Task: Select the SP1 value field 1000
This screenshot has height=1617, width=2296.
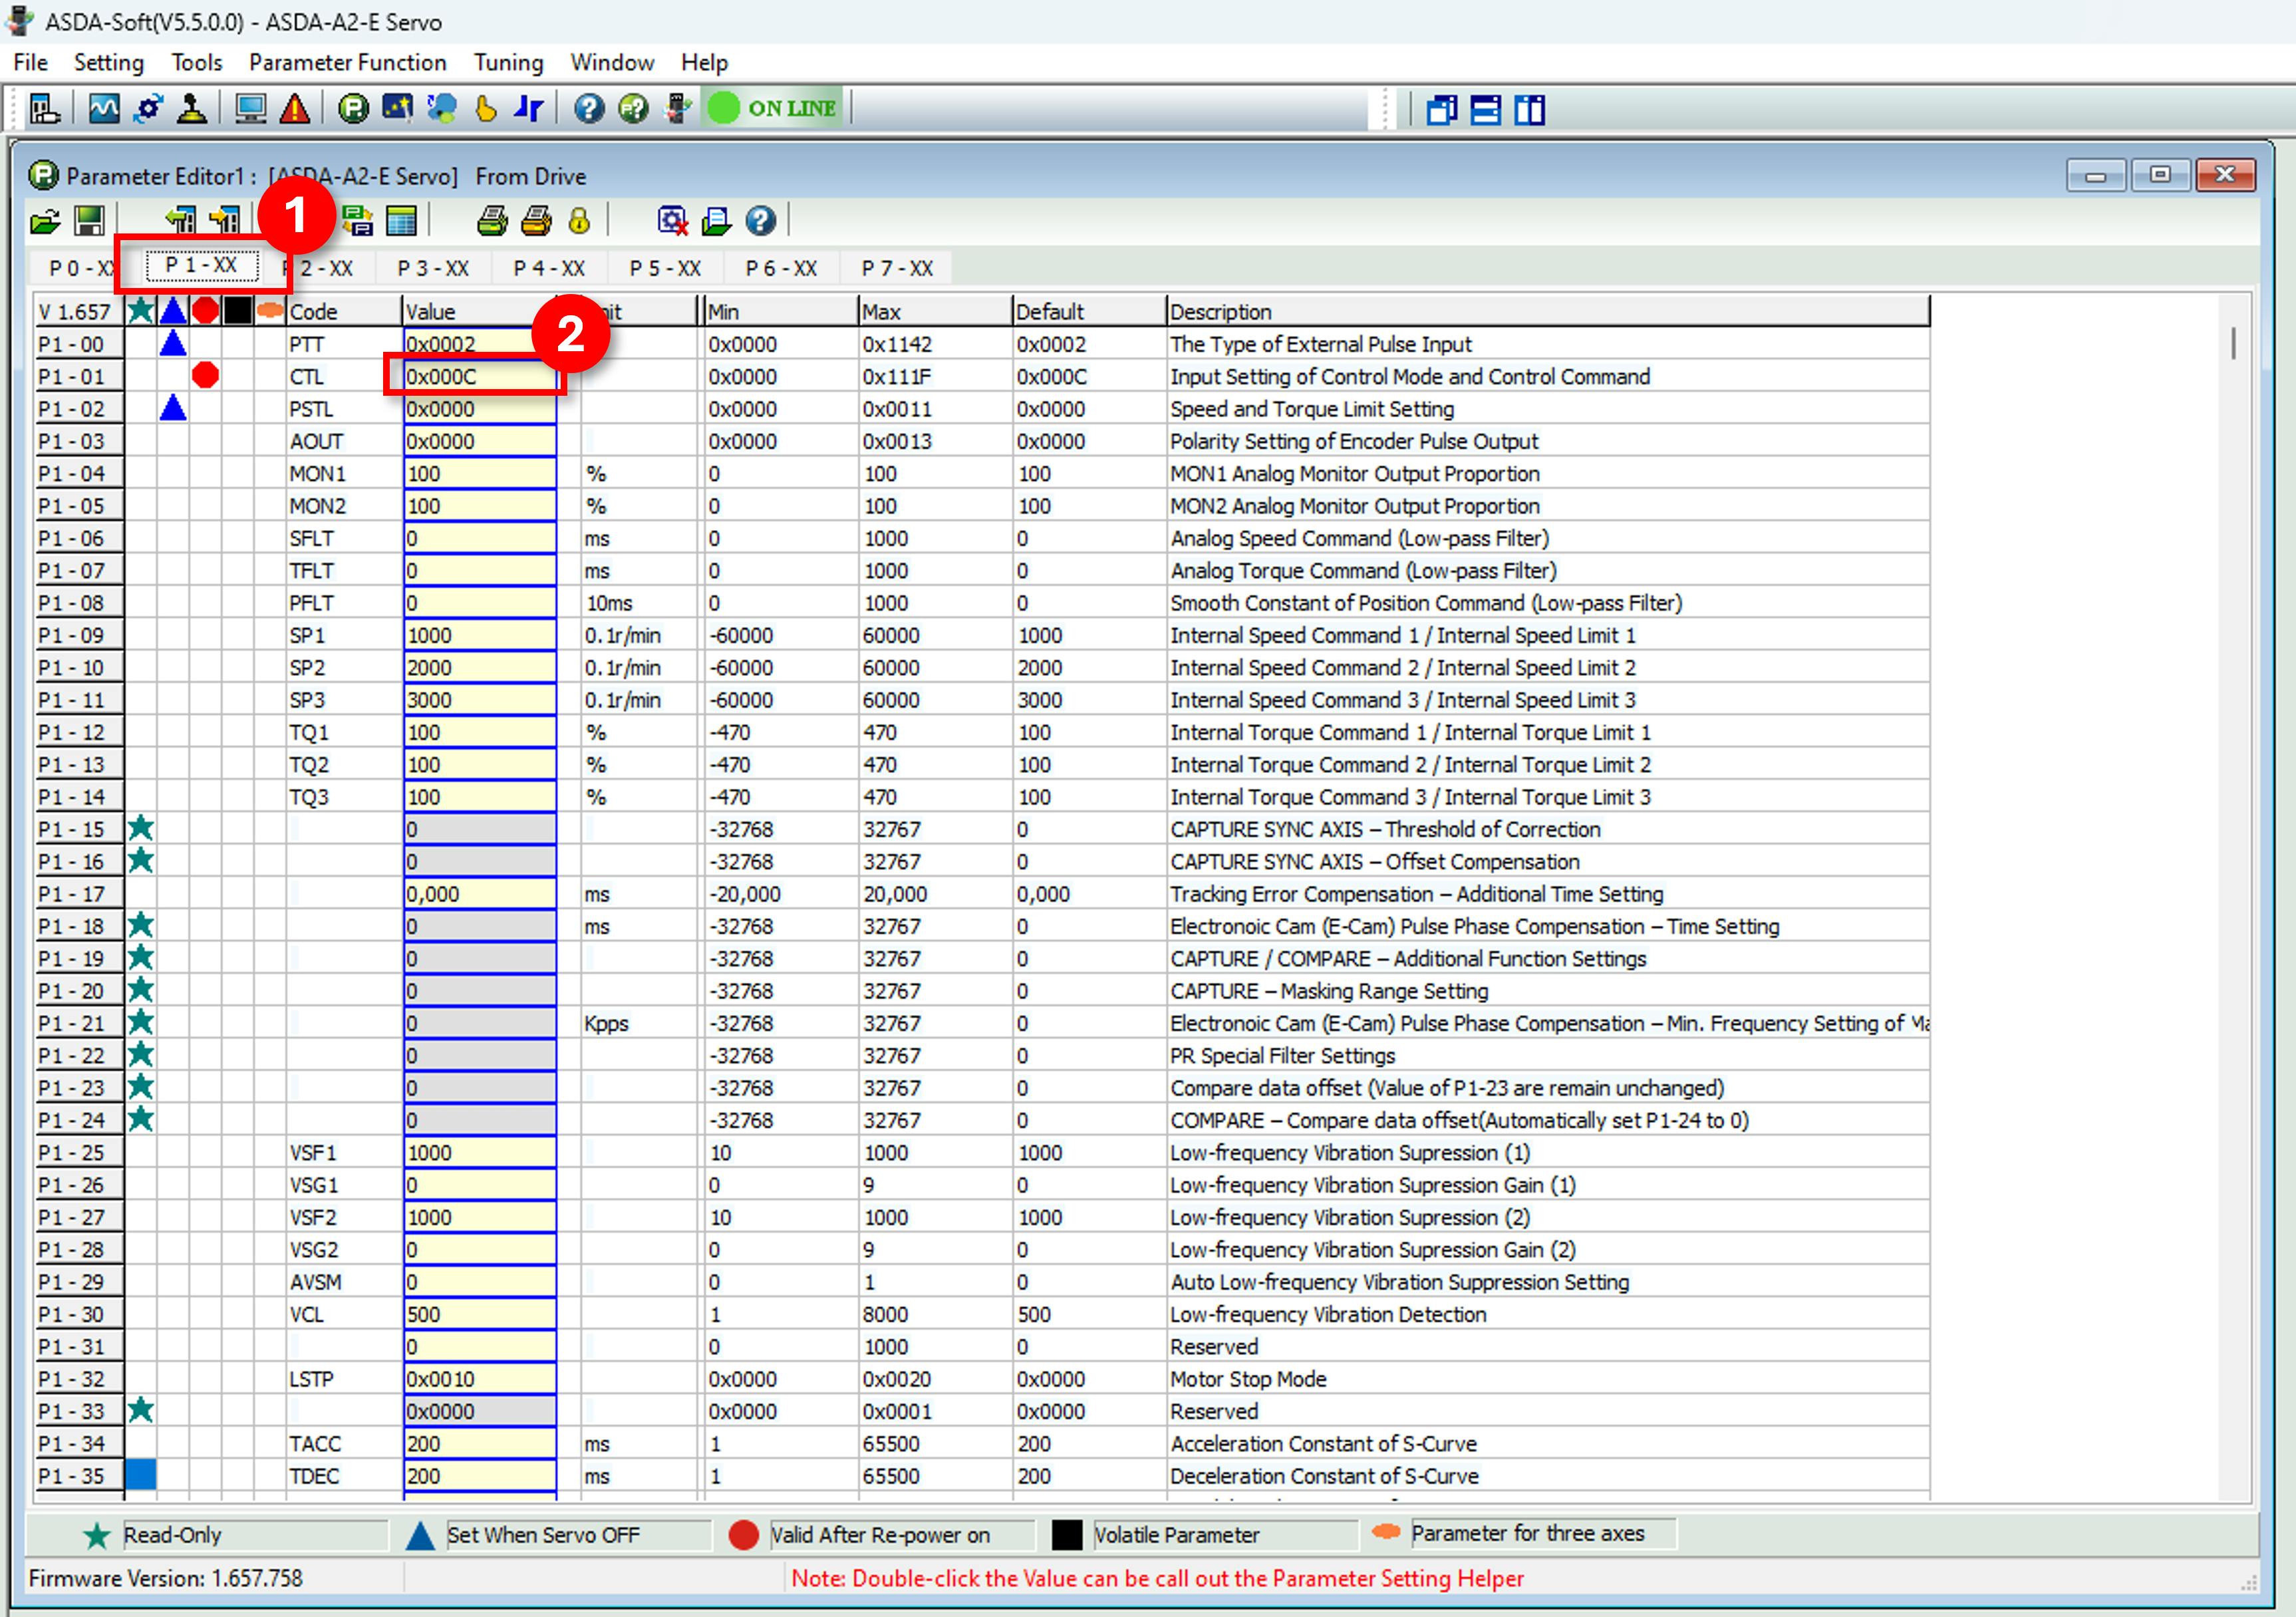Action: (x=480, y=635)
